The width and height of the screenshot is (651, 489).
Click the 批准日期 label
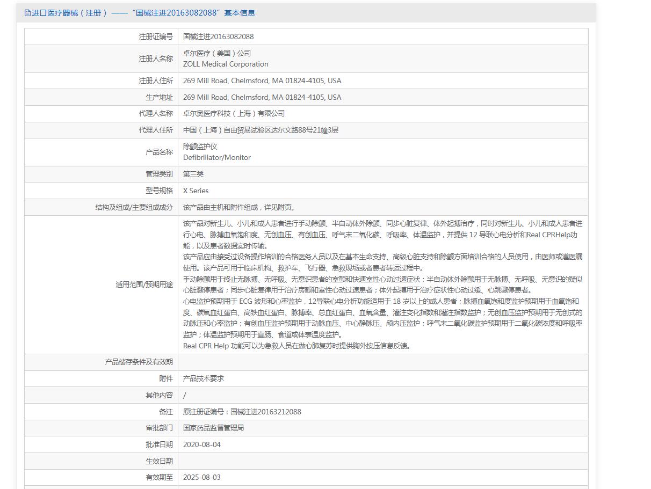[160, 444]
